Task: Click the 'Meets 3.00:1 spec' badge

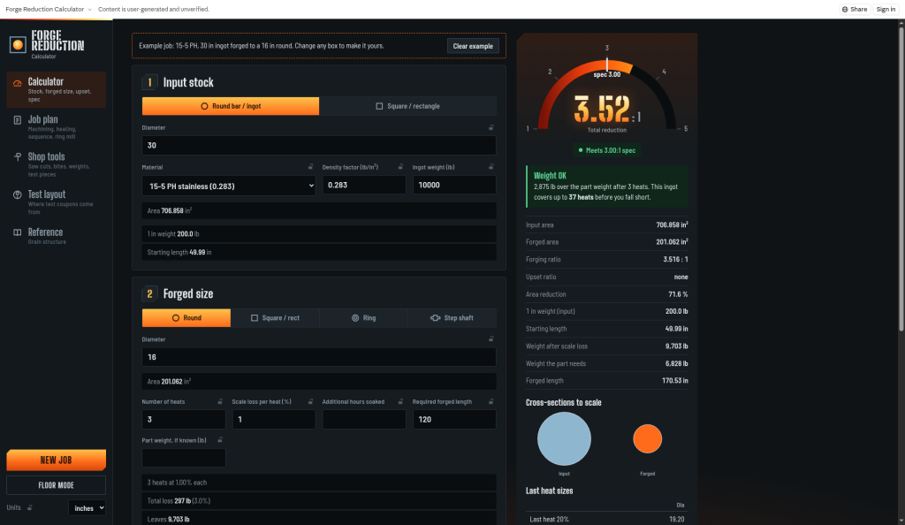Action: pos(606,150)
